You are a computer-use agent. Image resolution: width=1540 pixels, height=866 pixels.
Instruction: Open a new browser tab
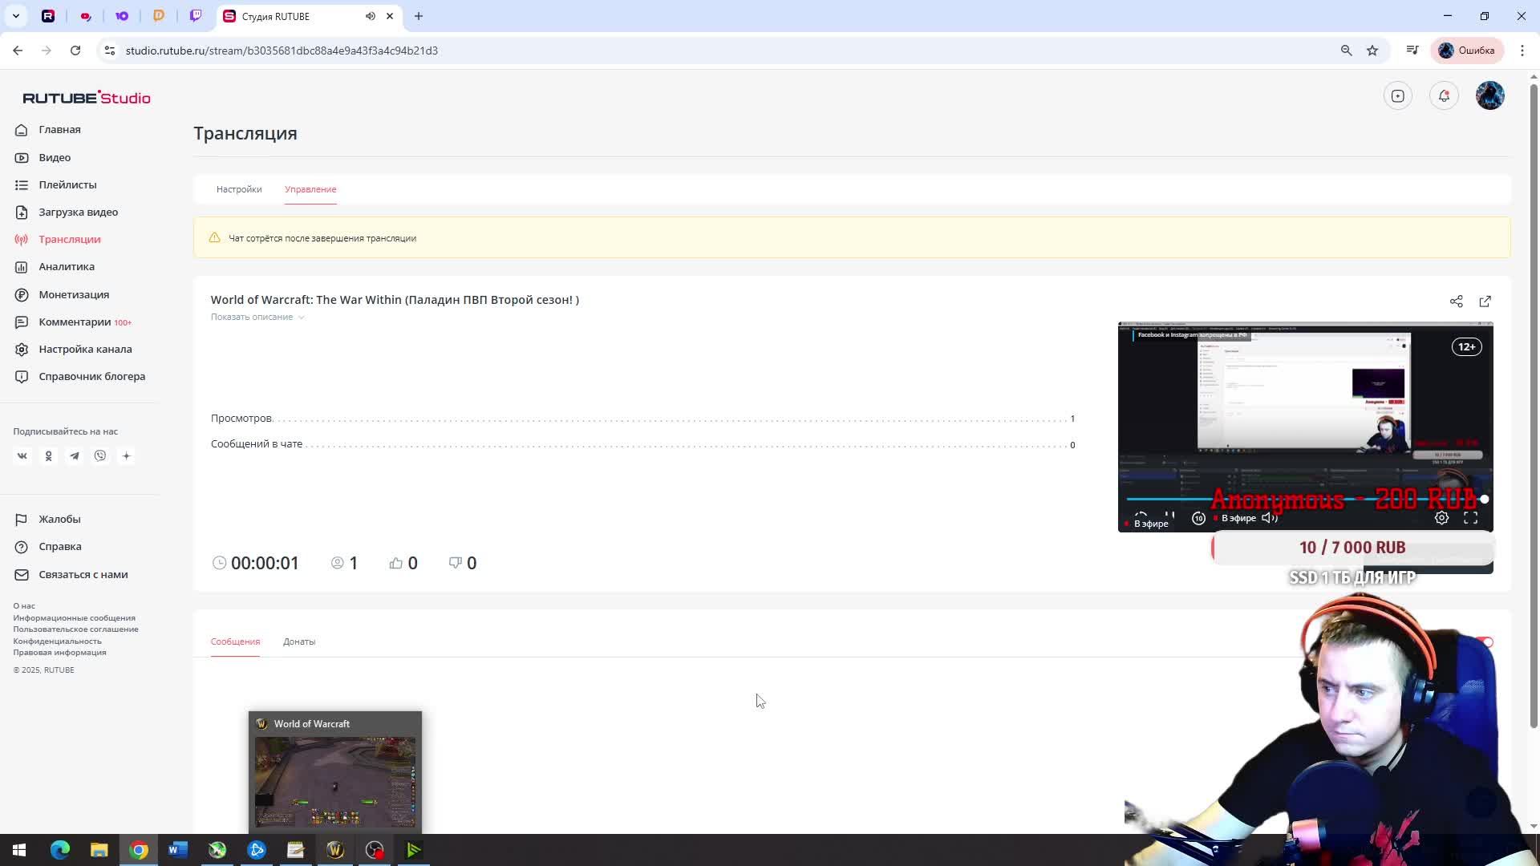419,16
